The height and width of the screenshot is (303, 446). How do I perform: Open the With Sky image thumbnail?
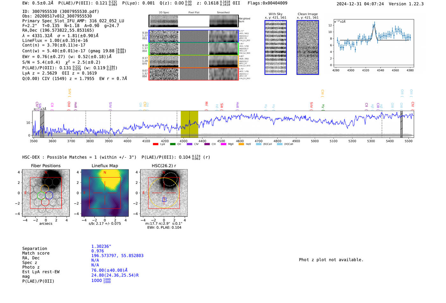click(x=276, y=48)
